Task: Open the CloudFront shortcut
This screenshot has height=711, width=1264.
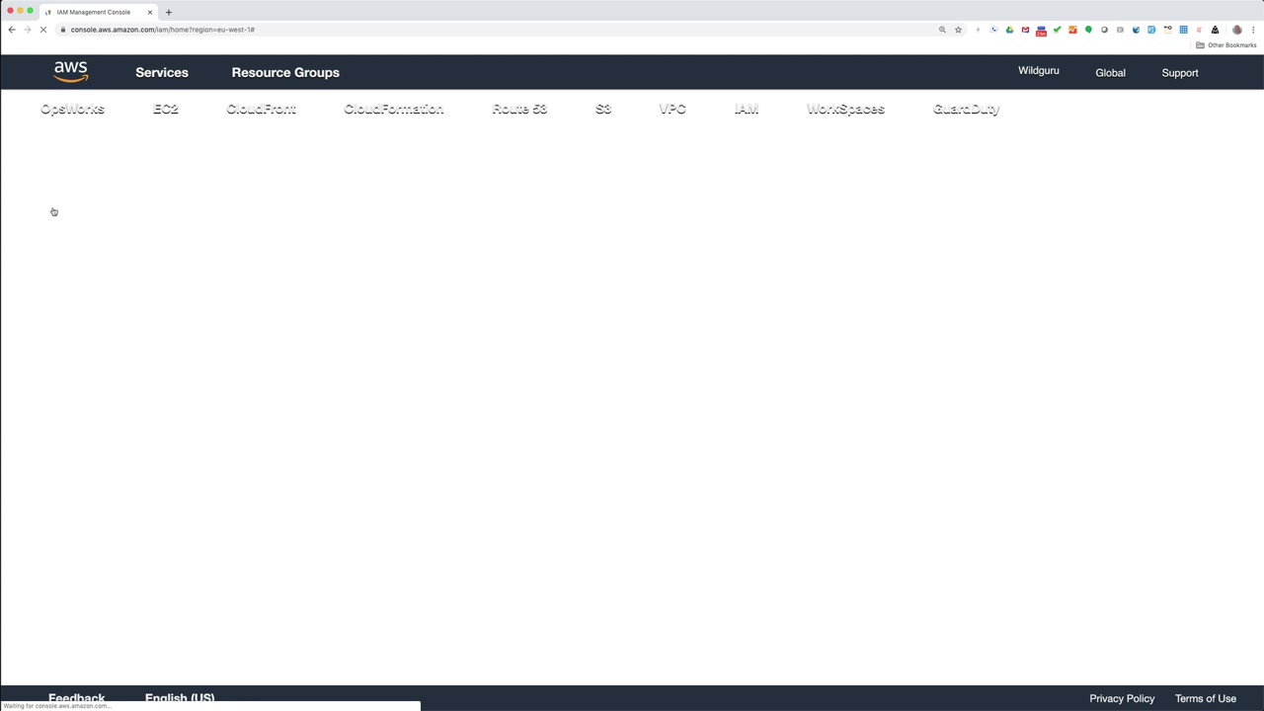Action: [x=261, y=109]
